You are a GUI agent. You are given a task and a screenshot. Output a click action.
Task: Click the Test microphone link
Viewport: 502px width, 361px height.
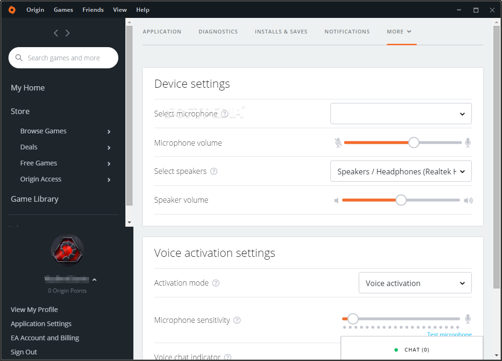pos(450,334)
